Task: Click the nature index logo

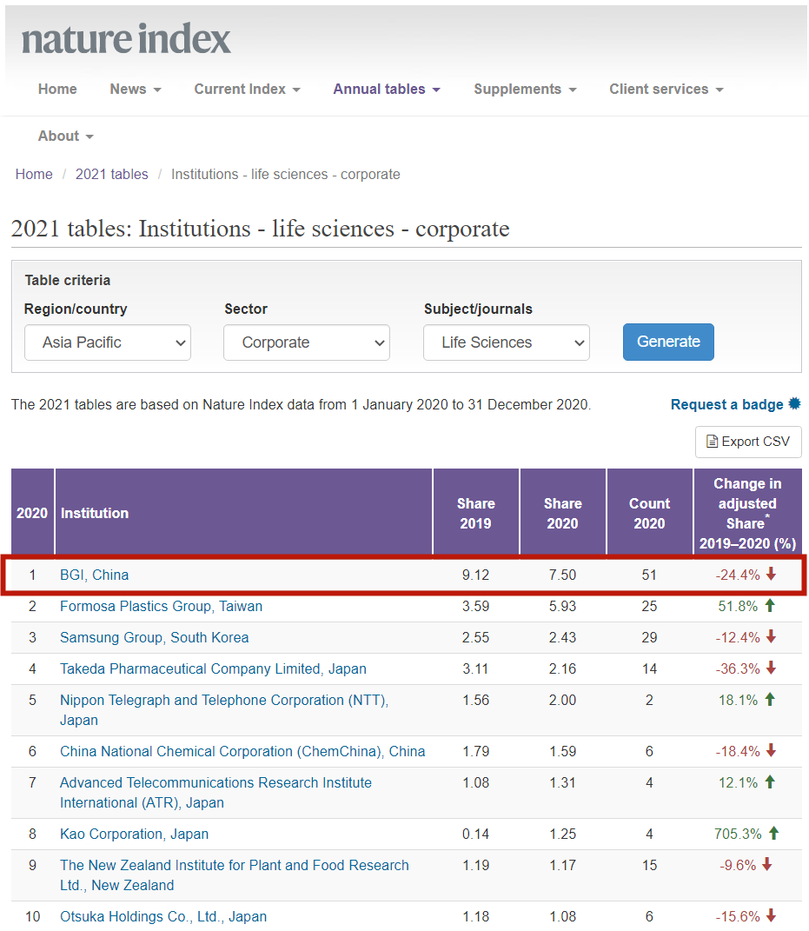Action: 126,39
